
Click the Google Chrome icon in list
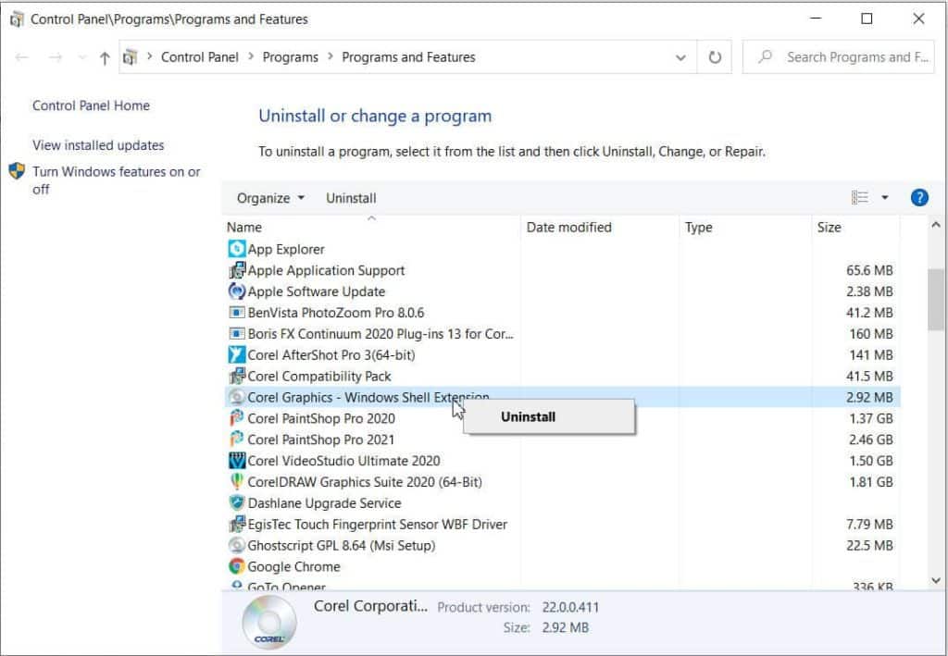pos(237,566)
